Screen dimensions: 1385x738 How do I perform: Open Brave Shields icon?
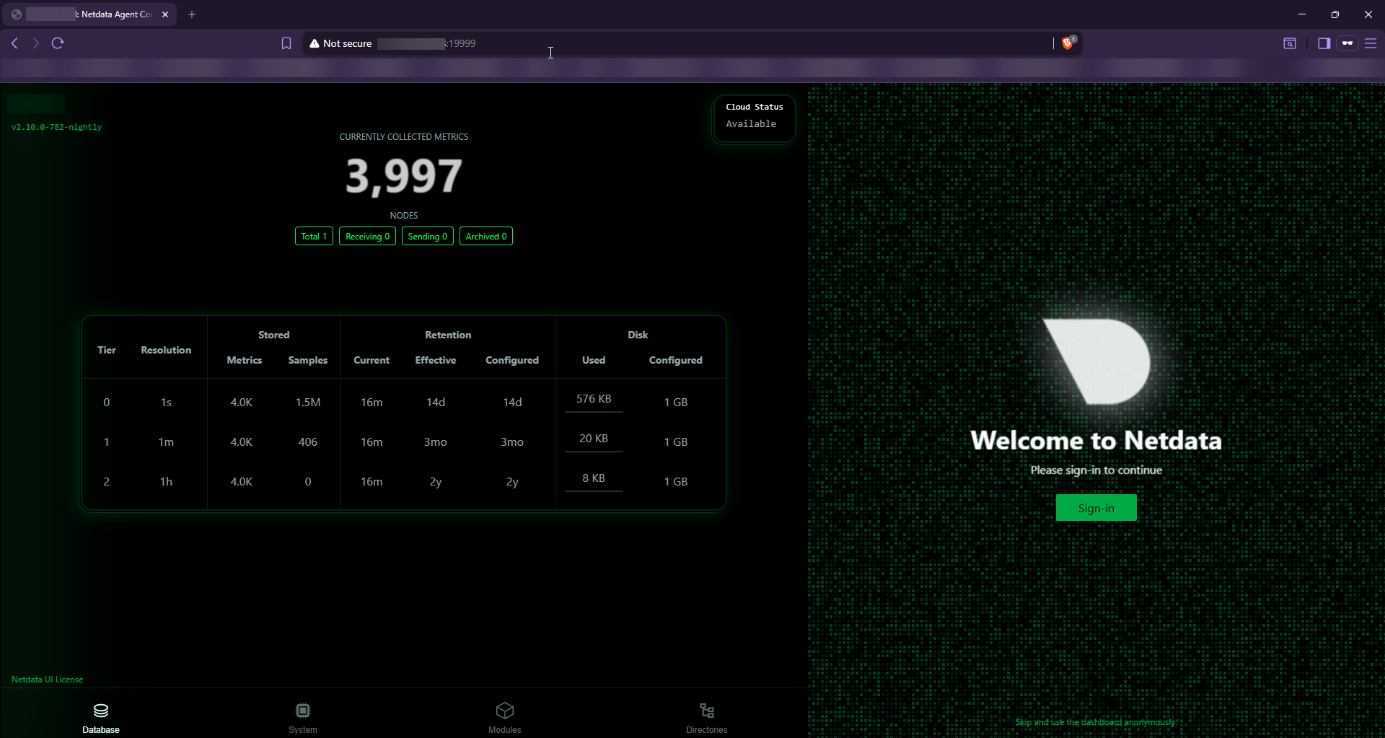click(x=1068, y=43)
